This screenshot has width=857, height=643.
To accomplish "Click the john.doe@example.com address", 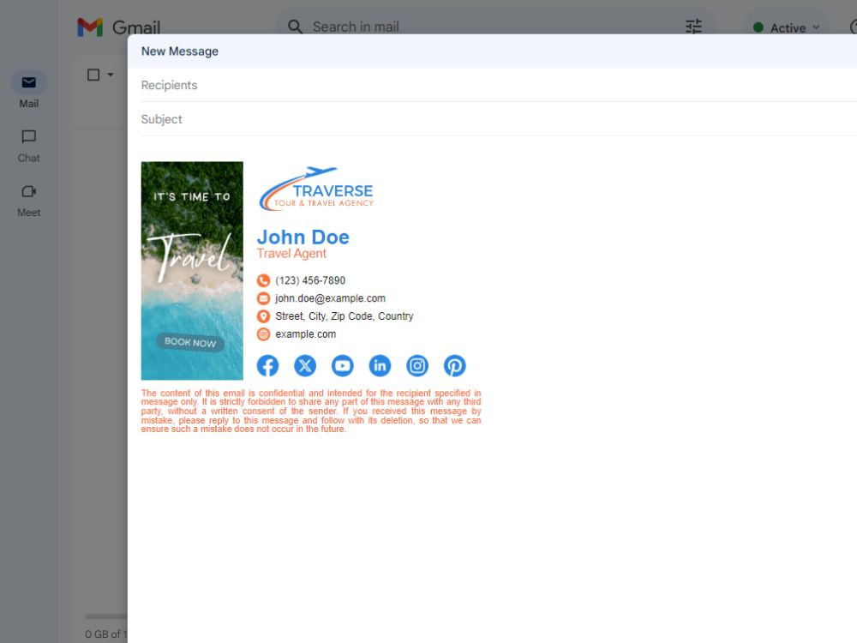I will pos(330,298).
